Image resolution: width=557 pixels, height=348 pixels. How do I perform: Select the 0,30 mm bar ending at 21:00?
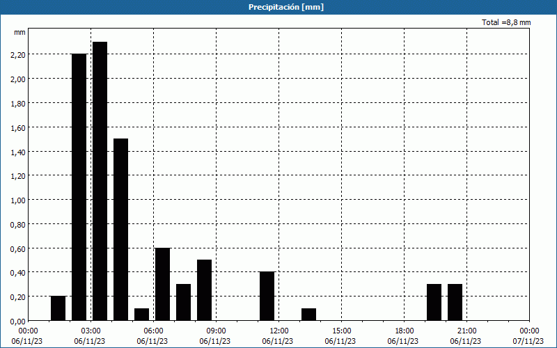click(x=455, y=302)
